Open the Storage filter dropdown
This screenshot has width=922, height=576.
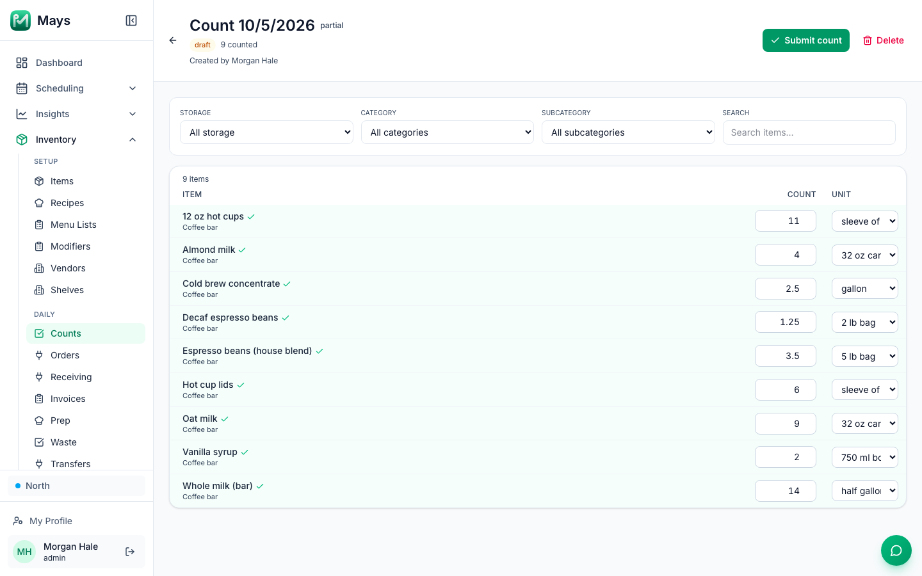click(x=266, y=132)
